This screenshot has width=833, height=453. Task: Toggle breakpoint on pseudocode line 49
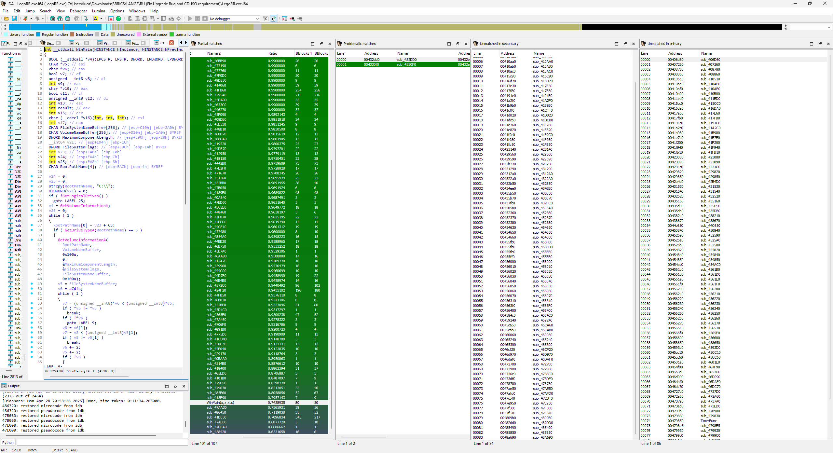32,284
